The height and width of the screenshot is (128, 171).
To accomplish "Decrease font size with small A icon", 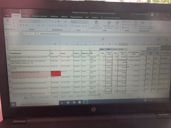I will coord(45,21).
